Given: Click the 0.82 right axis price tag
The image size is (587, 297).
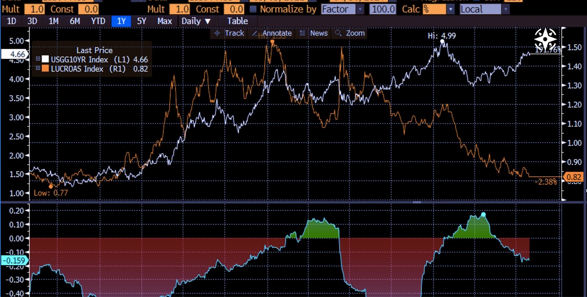Looking at the screenshot, I should click(573, 177).
